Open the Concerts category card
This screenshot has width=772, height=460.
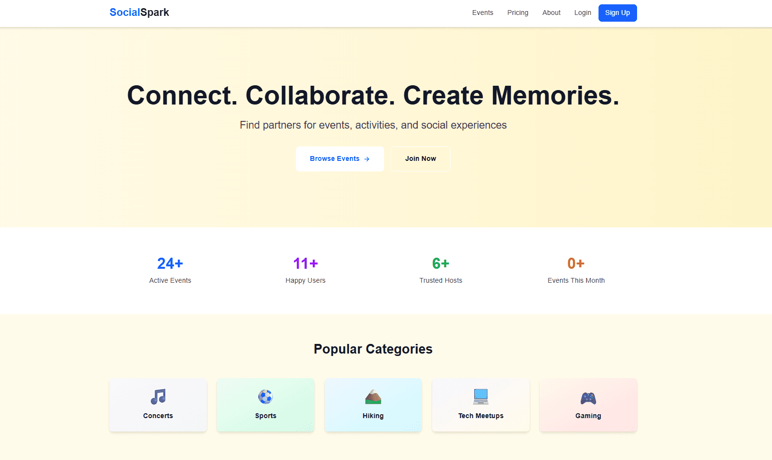click(x=158, y=405)
